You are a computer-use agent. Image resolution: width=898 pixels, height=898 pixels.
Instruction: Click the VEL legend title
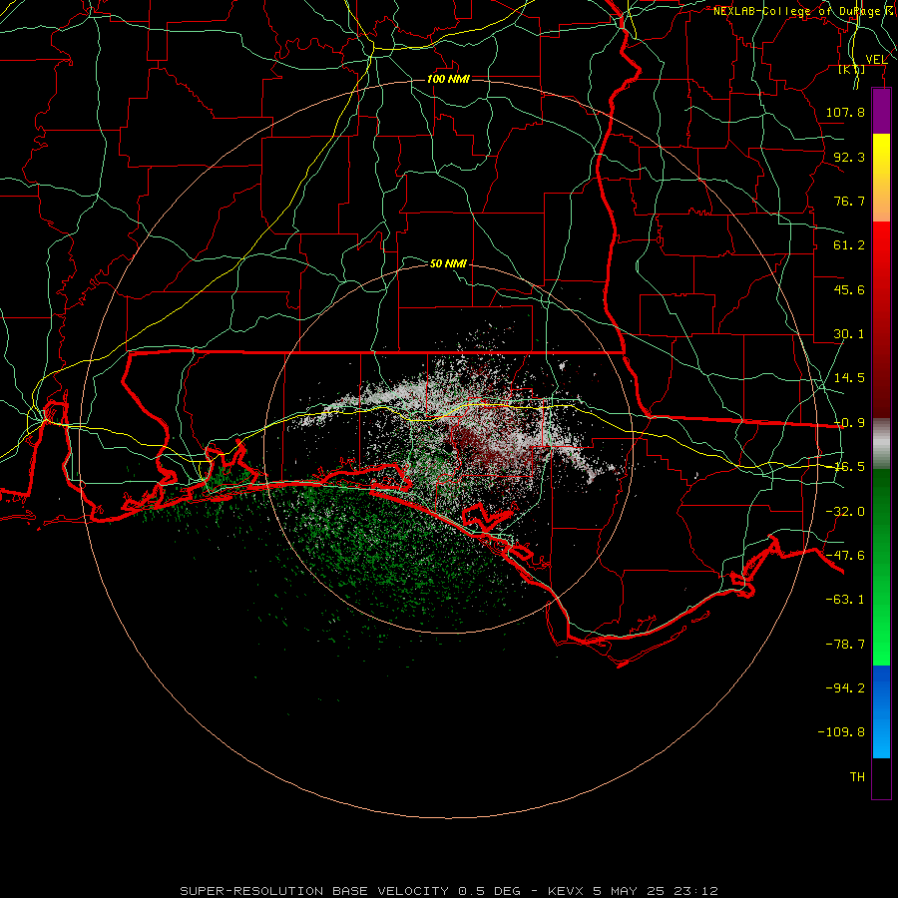click(x=876, y=59)
